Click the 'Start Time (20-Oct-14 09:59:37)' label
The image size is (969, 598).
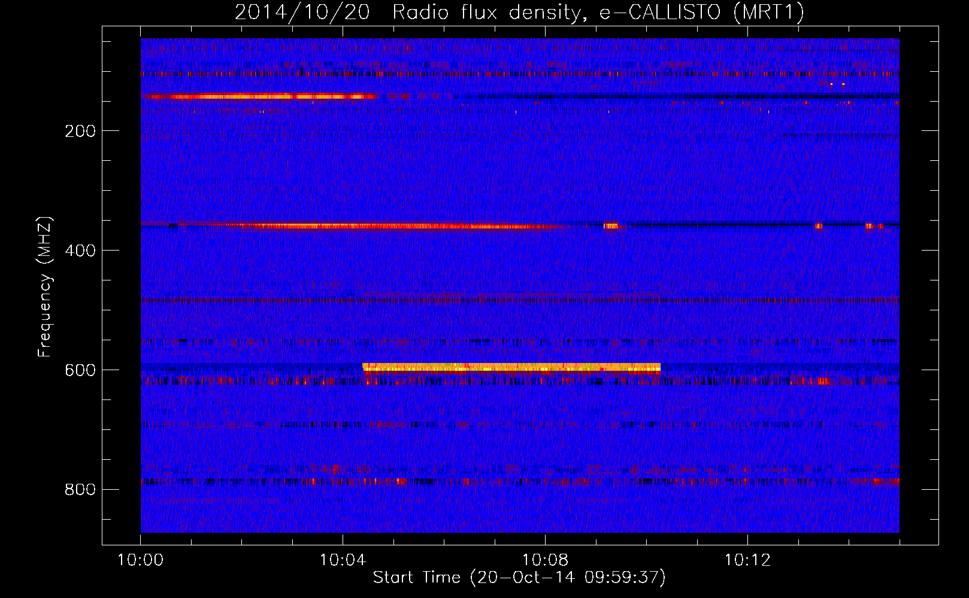coord(519,578)
